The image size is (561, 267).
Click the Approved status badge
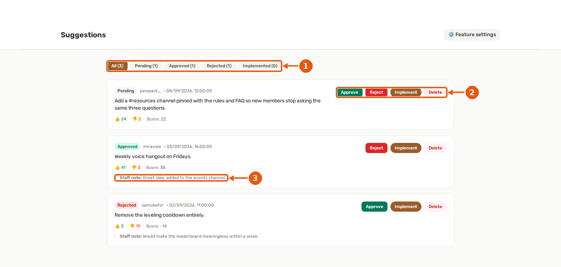tap(127, 147)
